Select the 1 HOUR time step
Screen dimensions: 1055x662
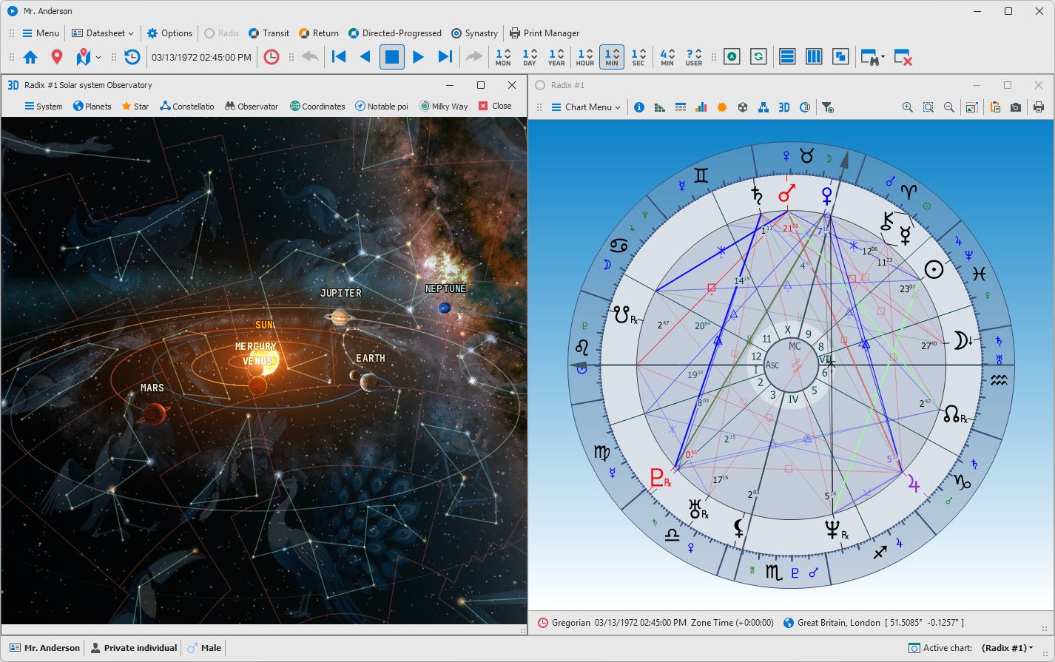click(585, 57)
